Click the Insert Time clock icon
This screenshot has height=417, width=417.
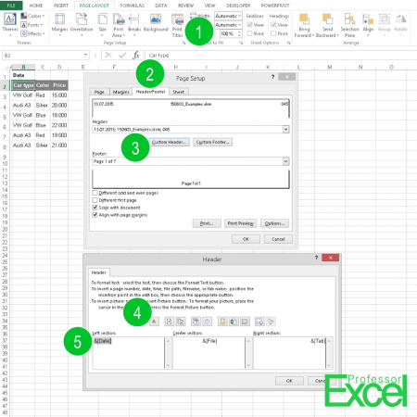pos(207,322)
